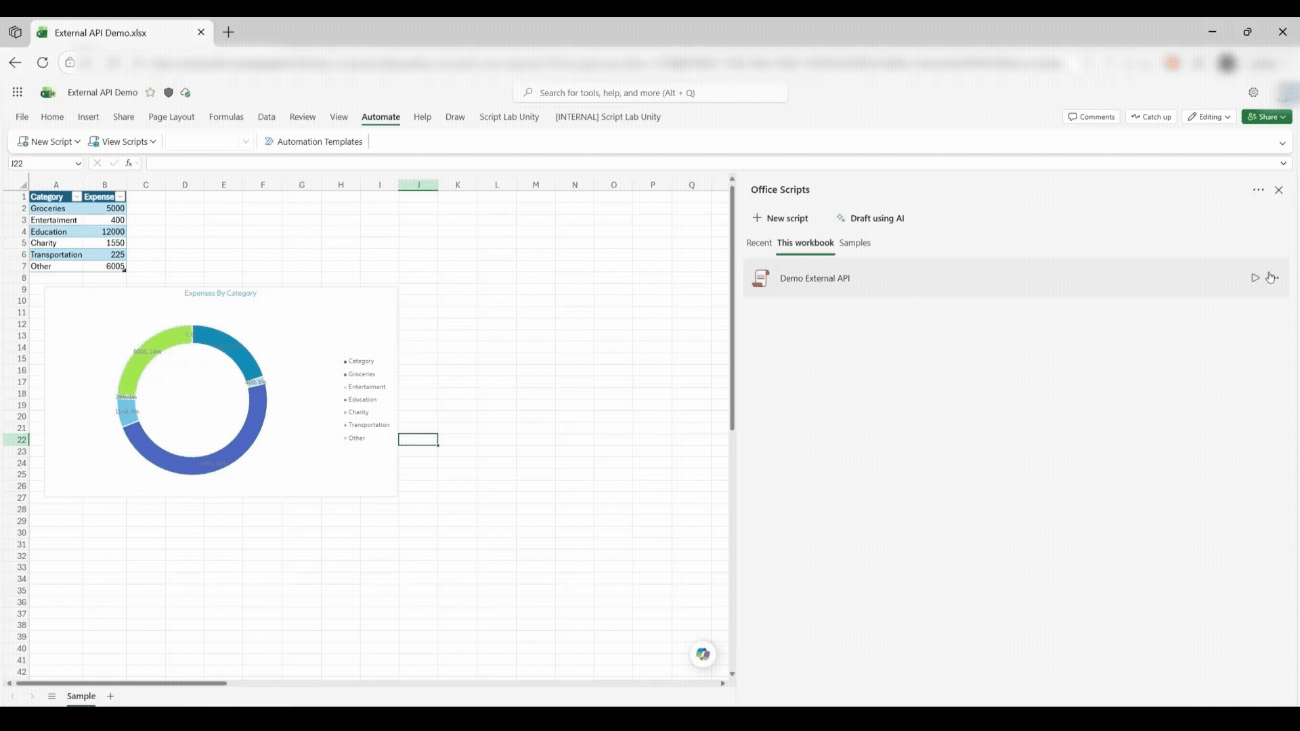Screen dimensions: 1300x731
Task: Open the Expense column filter dropdown
Action: (x=121, y=196)
